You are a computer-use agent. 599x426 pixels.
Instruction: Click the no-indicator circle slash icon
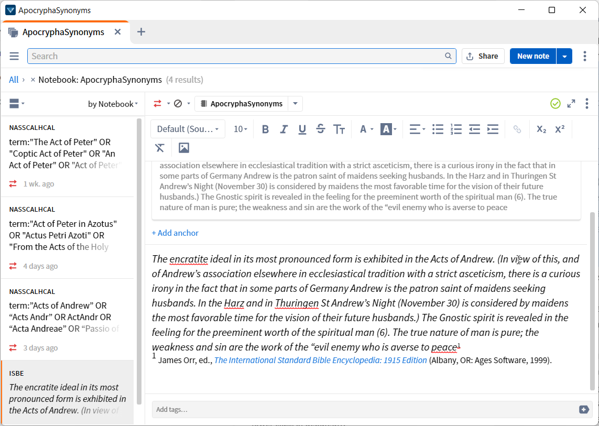(178, 104)
